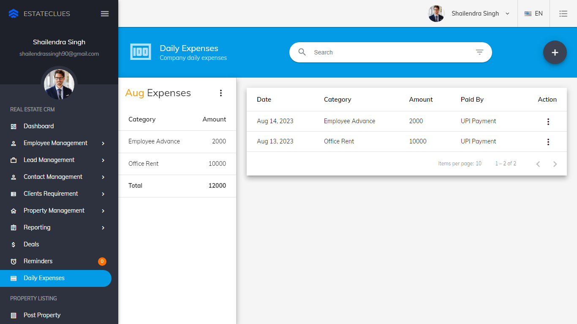577x324 pixels.
Task: Expand Property Management chevron
Action: click(103, 211)
